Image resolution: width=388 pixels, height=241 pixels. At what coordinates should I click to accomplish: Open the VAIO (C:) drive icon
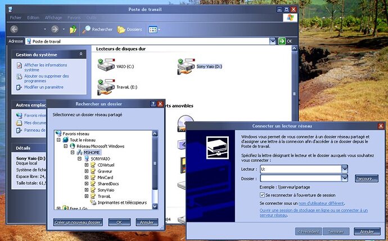[x=104, y=66]
